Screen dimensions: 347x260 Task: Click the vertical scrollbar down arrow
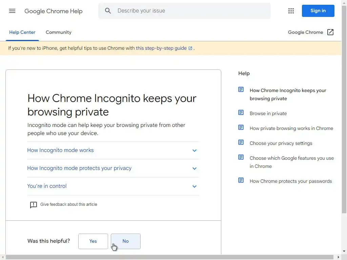344,251
